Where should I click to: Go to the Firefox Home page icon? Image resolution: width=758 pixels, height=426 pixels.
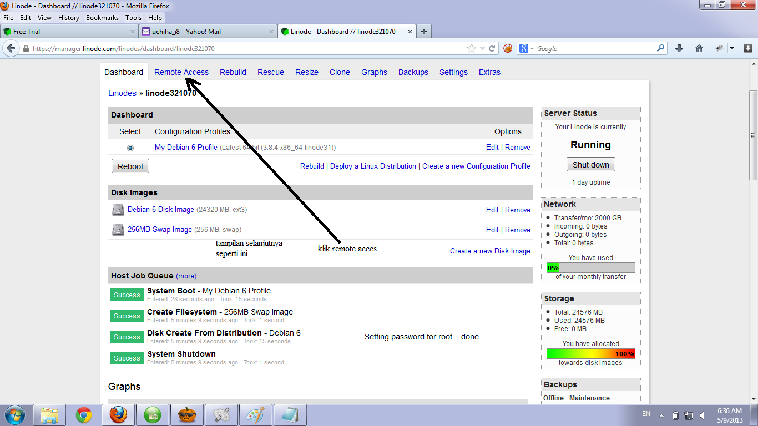[x=699, y=48]
